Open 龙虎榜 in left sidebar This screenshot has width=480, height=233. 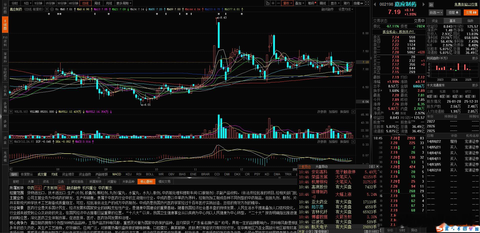pos(5,157)
